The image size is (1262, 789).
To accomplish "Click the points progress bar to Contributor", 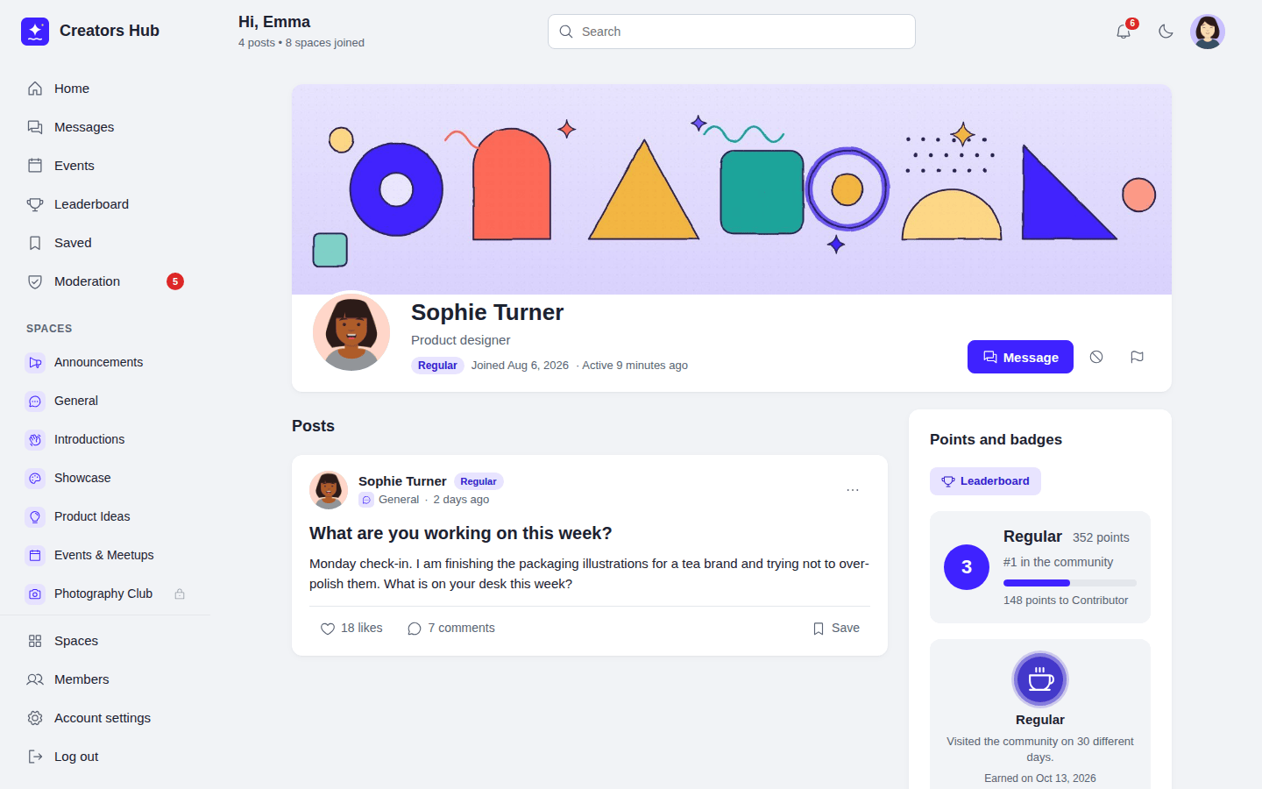I will 1070,583.
